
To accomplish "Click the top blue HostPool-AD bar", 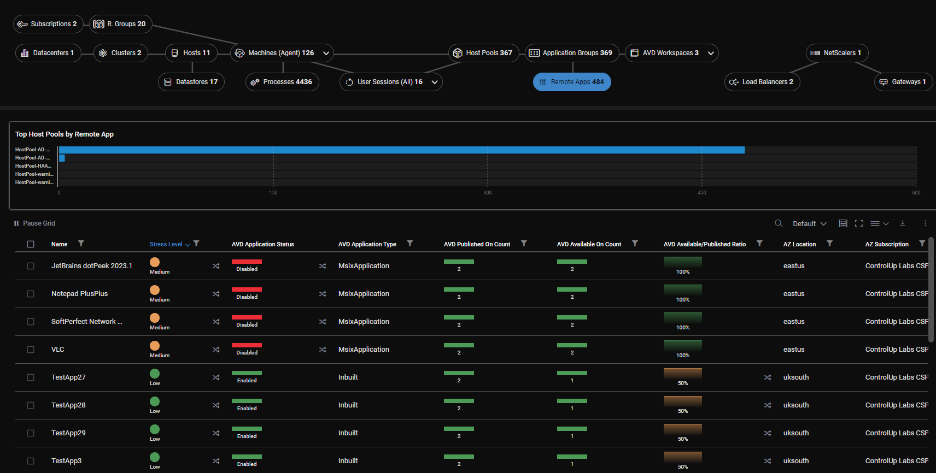I will (x=401, y=150).
